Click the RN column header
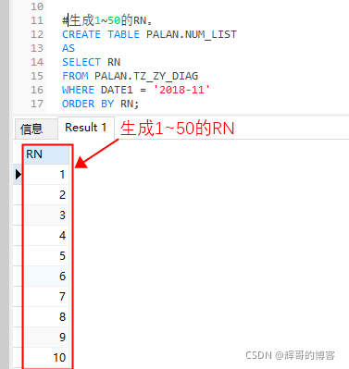Viewport: 349px width, 369px height. 46,154
